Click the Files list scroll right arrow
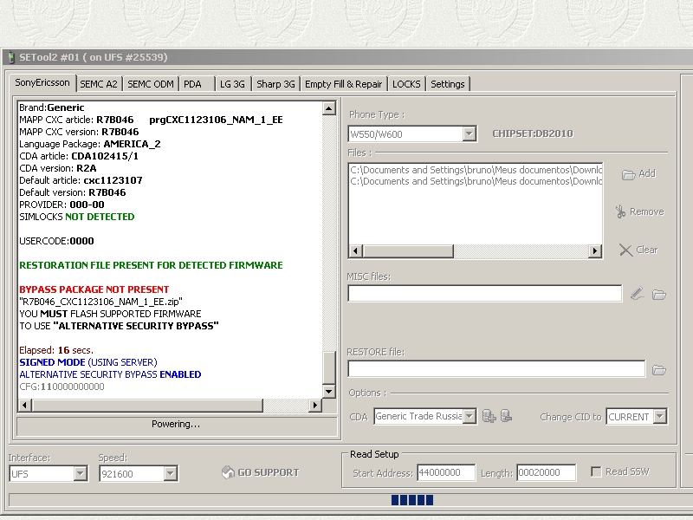This screenshot has width=693, height=520. click(x=595, y=251)
